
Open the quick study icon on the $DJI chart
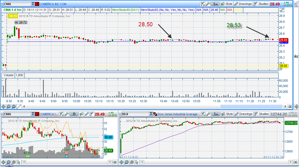pyautogui.click(x=203, y=114)
